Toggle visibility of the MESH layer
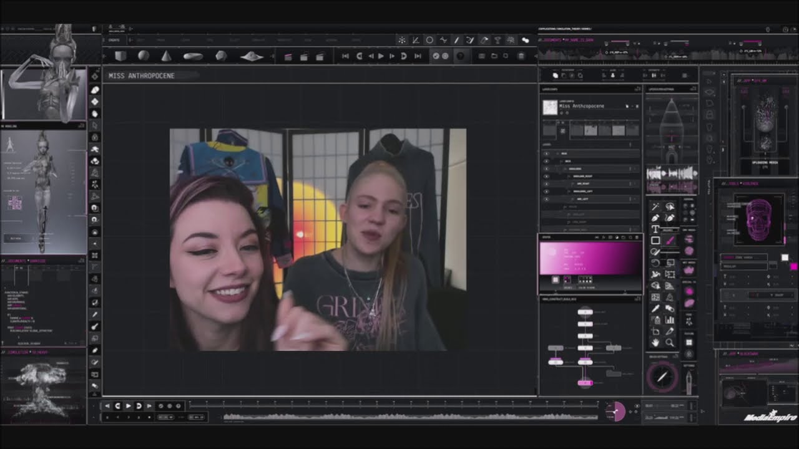This screenshot has width=799, height=449. pyautogui.click(x=546, y=153)
